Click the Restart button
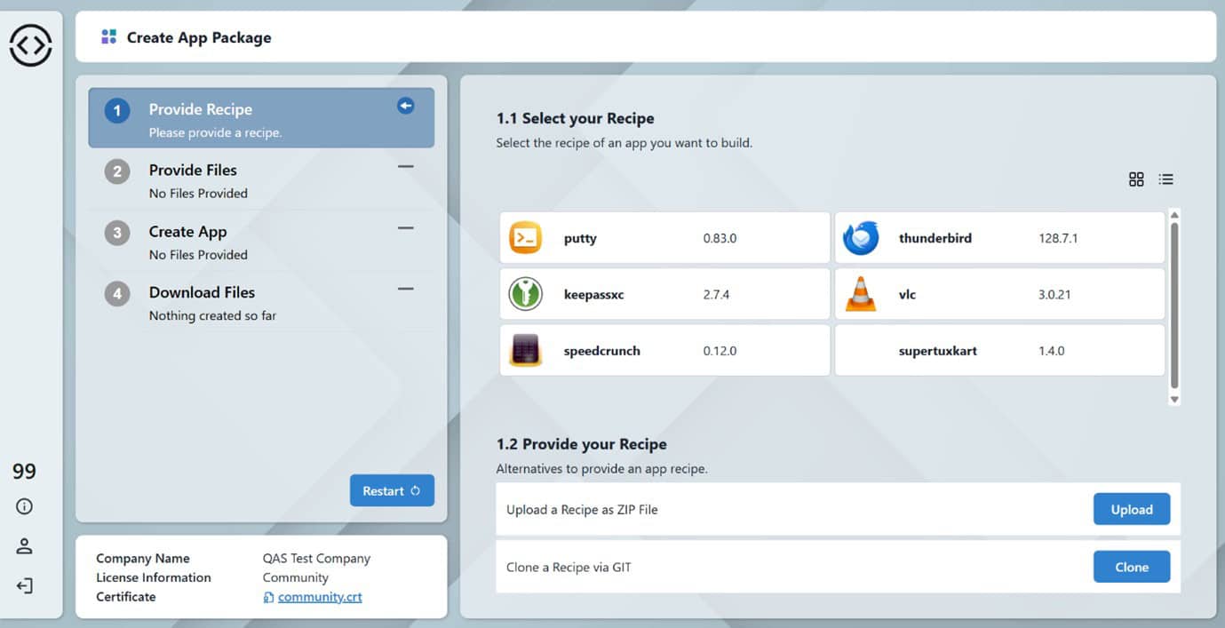Screen dimensions: 1225x628 (392, 490)
